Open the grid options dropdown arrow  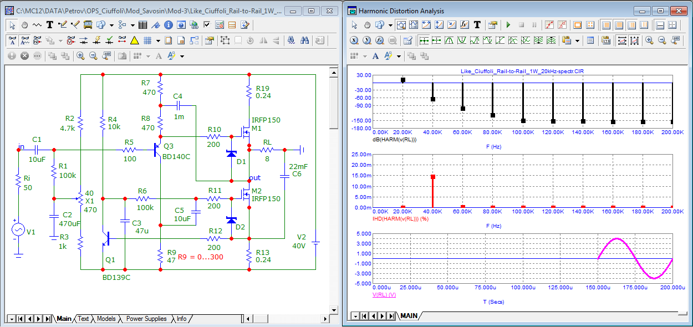coord(158,40)
